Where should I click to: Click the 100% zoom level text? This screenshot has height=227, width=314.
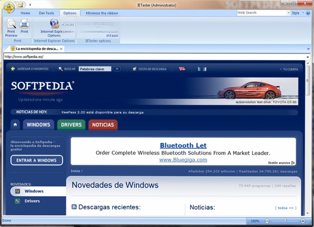255,221
